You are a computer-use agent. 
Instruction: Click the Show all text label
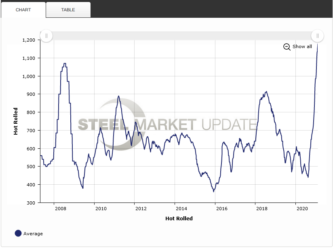point(302,46)
